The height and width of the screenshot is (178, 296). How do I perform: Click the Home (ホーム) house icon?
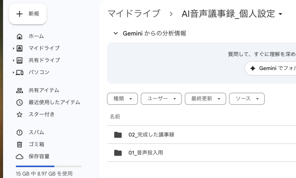click(x=20, y=36)
